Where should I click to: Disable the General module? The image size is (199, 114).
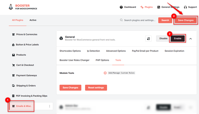[x=163, y=38]
